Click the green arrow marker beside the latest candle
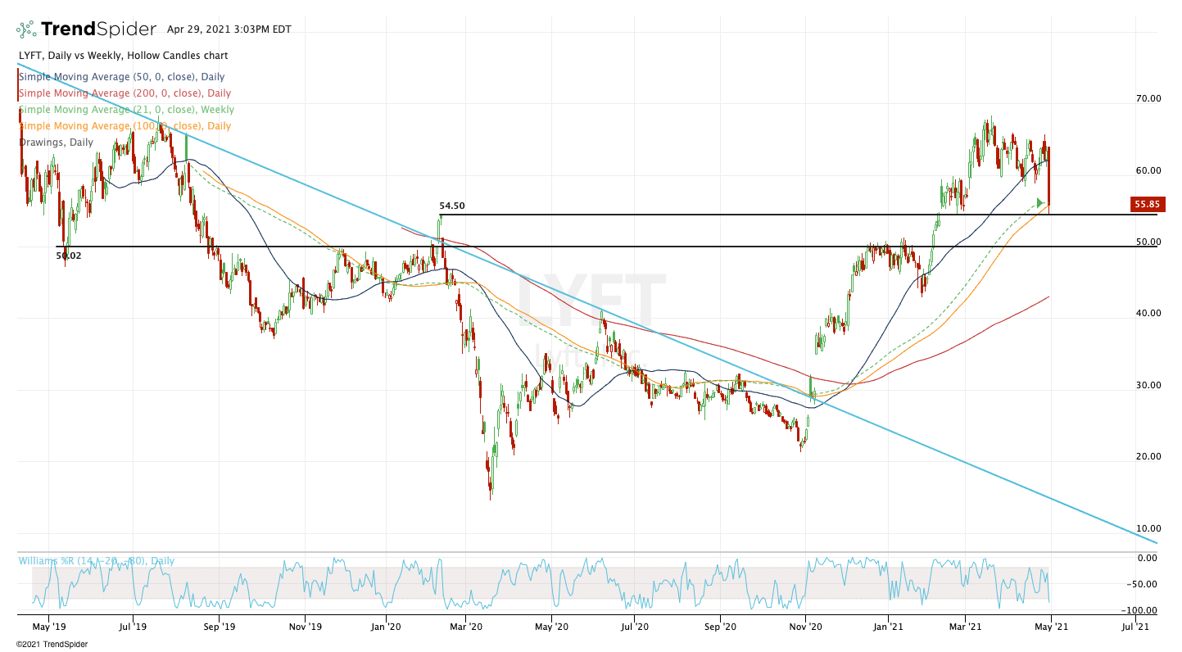 pos(1040,202)
